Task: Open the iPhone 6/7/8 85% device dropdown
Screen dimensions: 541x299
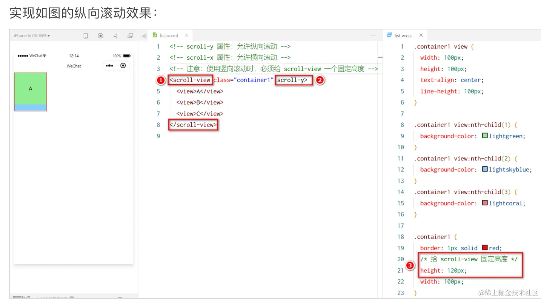Action: coord(32,35)
